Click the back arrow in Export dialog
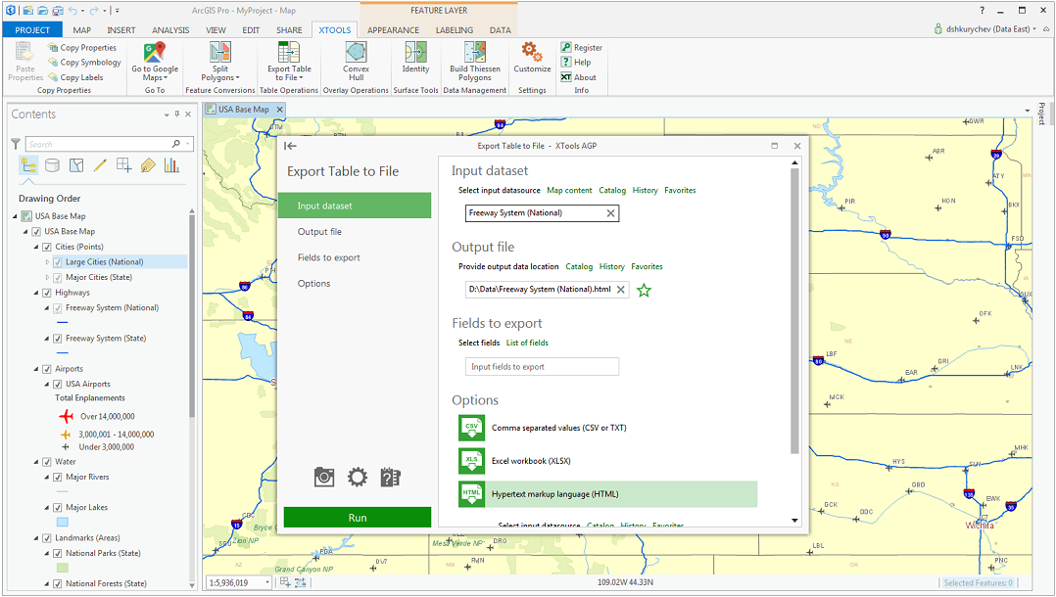This screenshot has width=1056, height=597. click(290, 146)
